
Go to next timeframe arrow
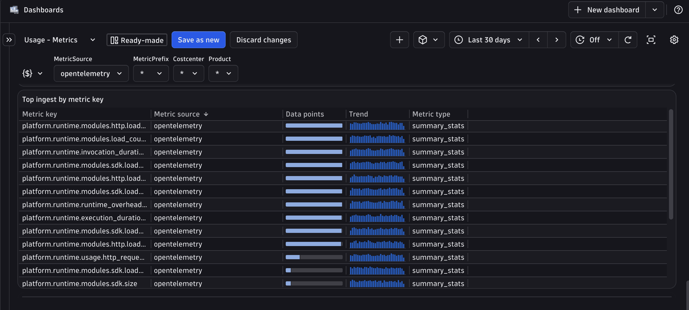click(557, 40)
